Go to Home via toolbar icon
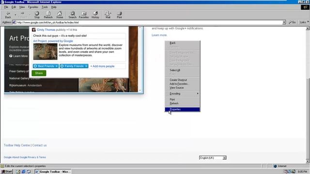 [x=60, y=15]
